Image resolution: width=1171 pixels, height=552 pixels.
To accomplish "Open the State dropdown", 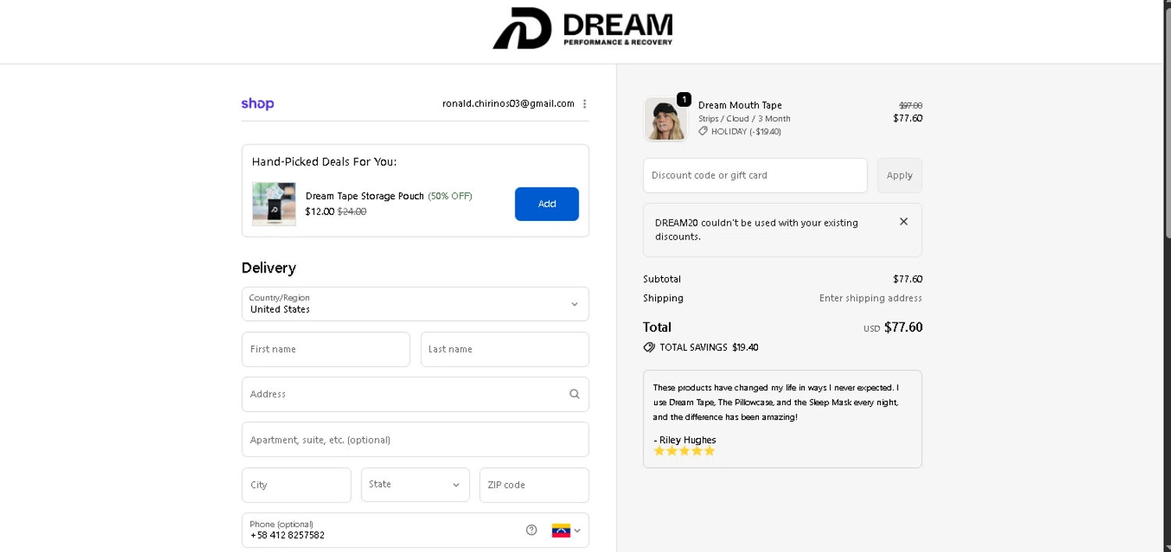I will coord(415,485).
